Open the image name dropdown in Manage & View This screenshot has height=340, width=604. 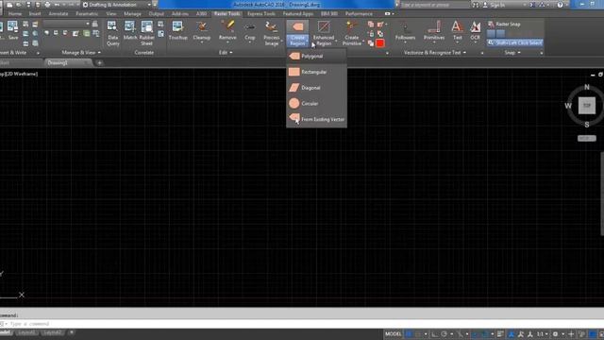pyautogui.click(x=66, y=24)
